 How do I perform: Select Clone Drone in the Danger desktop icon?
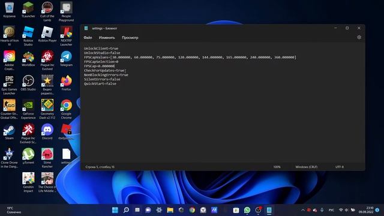(x=10, y=158)
